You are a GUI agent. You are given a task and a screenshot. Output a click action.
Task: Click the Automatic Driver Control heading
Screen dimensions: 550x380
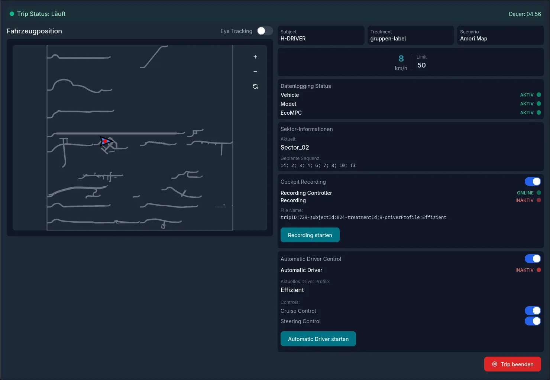[311, 259]
